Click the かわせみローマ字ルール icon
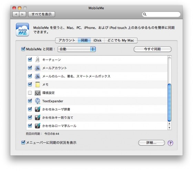 38,126
